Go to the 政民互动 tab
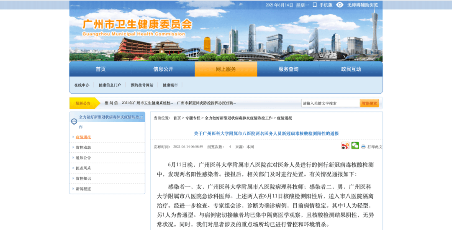 pyautogui.click(x=351, y=69)
